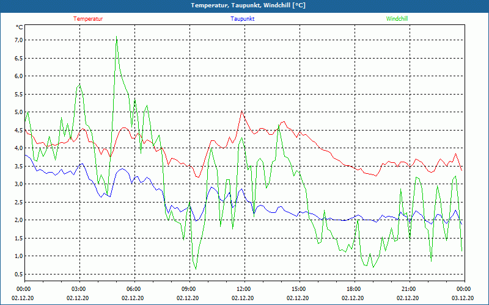This screenshot has width=489, height=305.
Task: Click the green Windchill legend label
Action: click(397, 19)
